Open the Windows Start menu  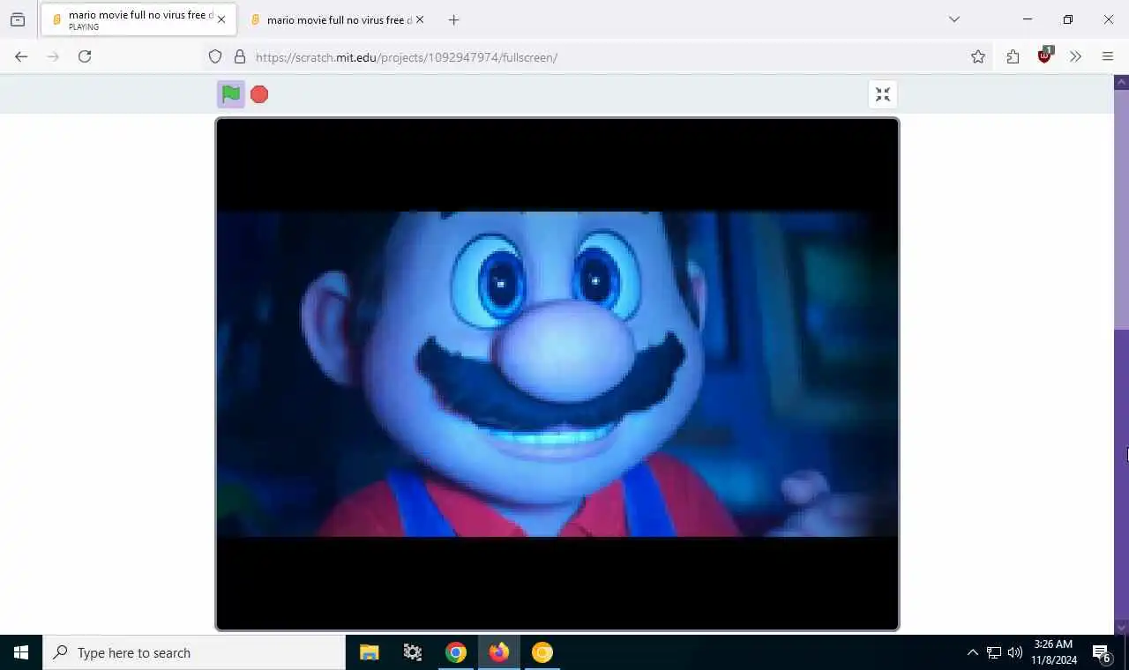pyautogui.click(x=21, y=652)
